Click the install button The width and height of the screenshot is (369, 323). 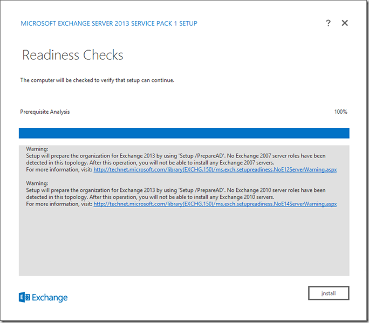point(329,293)
